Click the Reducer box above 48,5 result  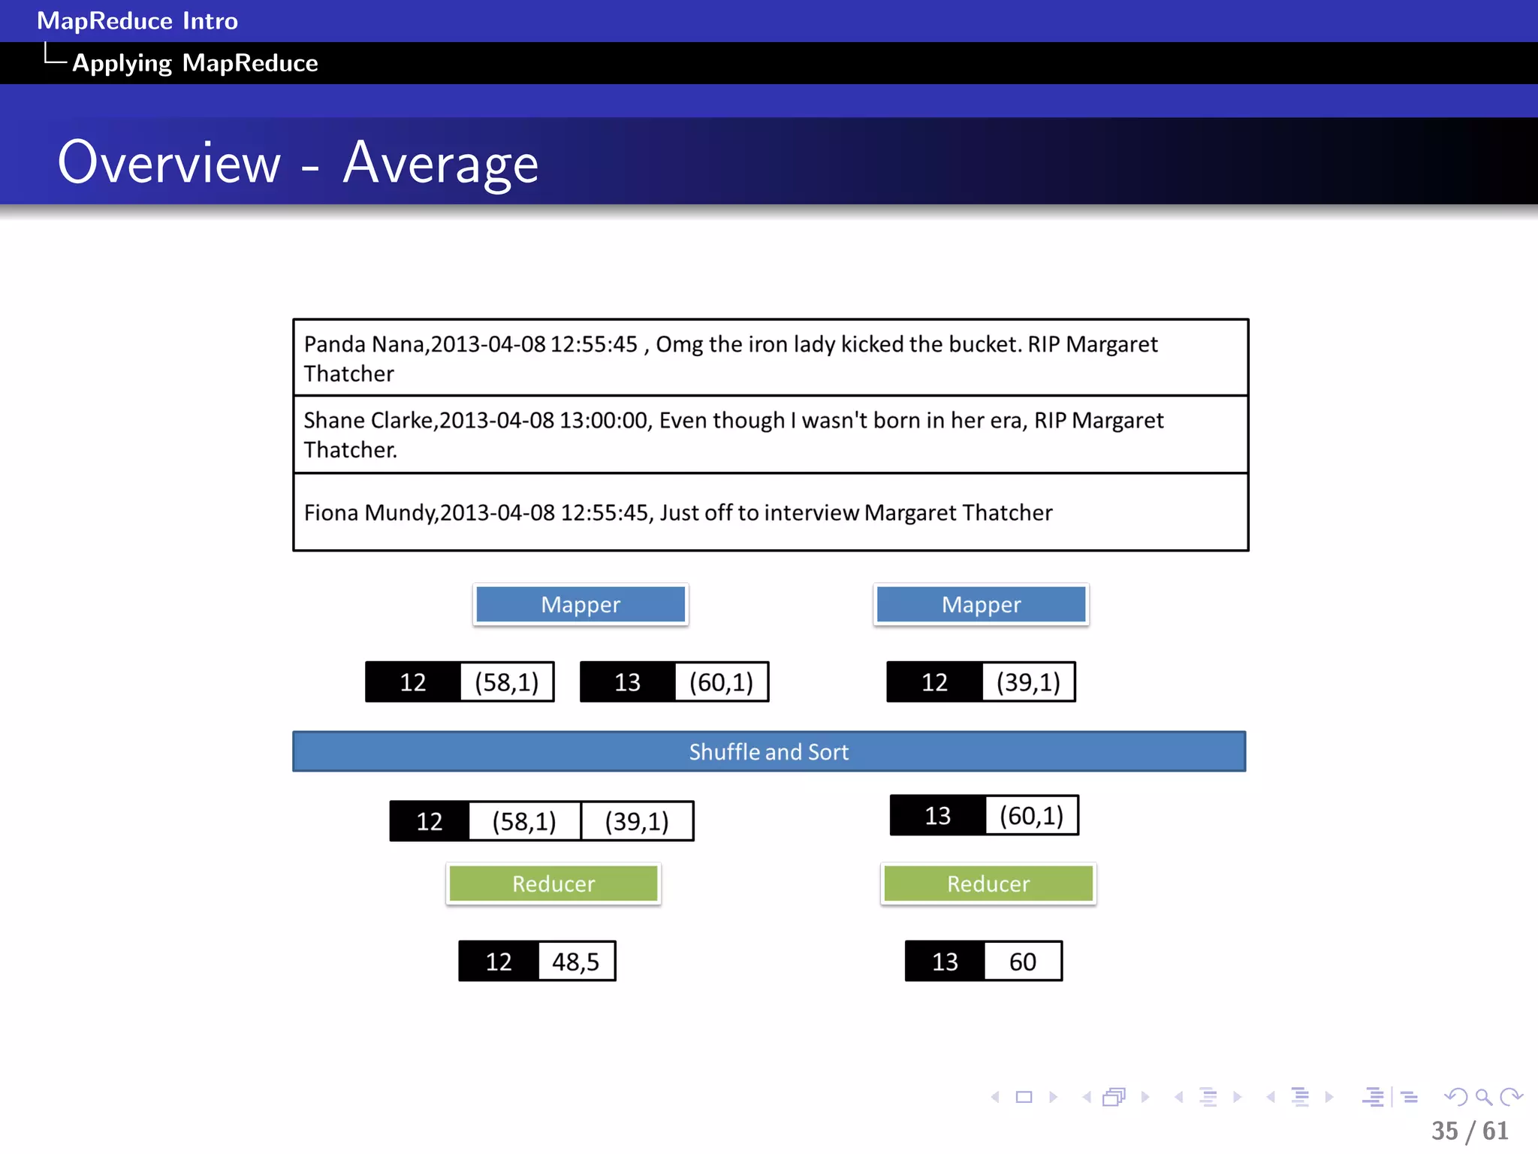(553, 884)
